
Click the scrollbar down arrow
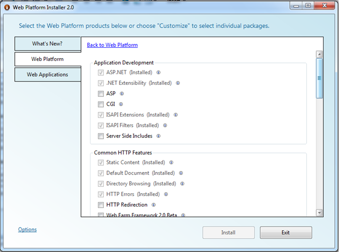319,212
